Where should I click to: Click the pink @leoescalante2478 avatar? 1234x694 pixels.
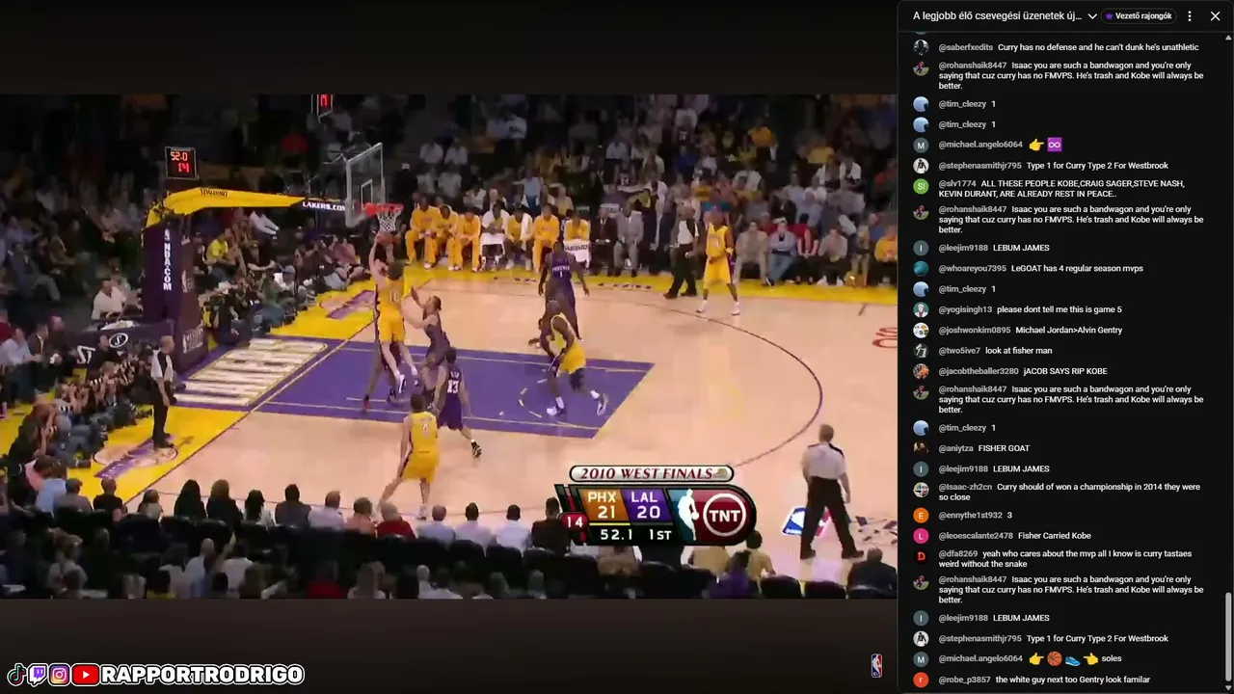tap(921, 536)
